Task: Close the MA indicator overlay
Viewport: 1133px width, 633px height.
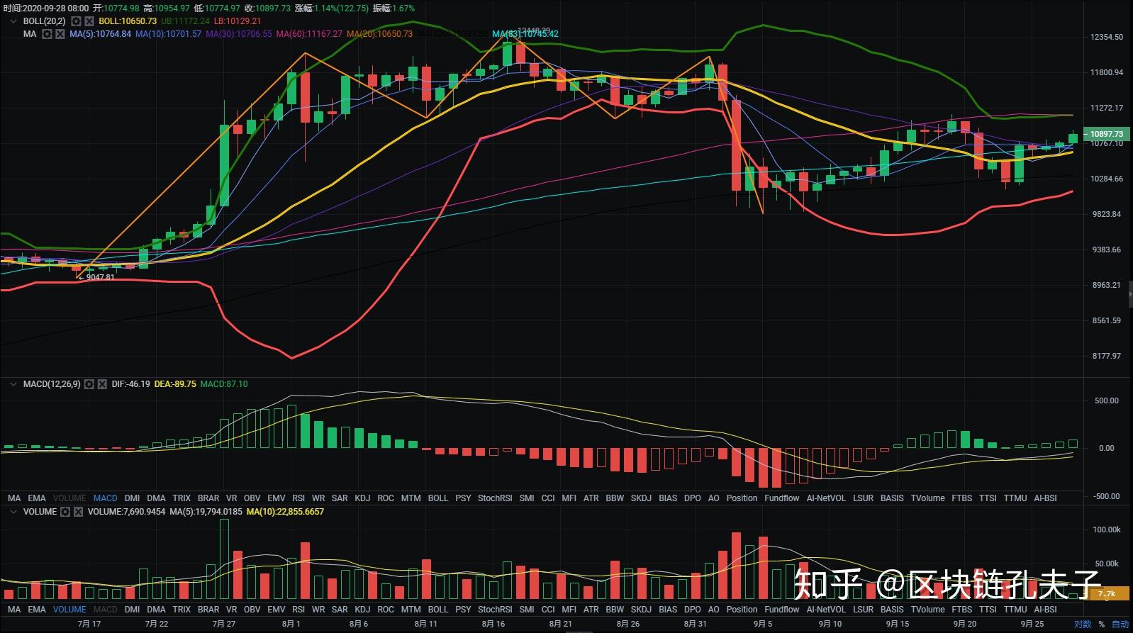Action: [60, 34]
